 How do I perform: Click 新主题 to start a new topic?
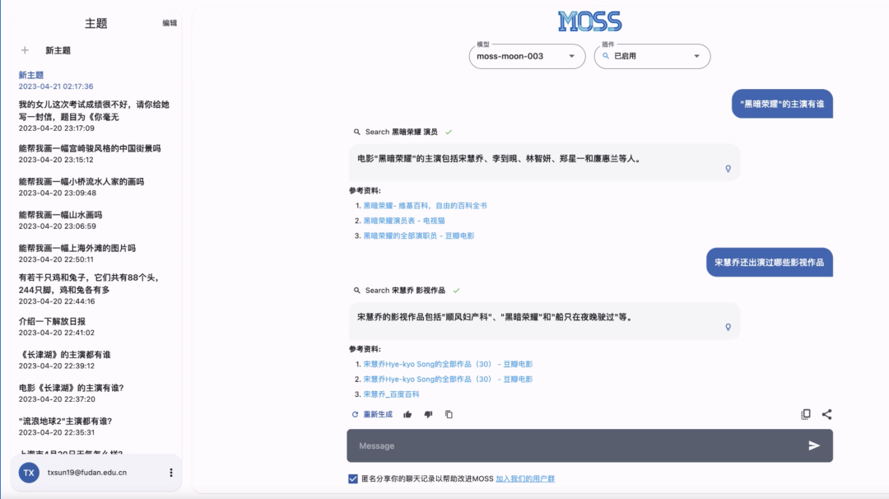[x=58, y=50]
